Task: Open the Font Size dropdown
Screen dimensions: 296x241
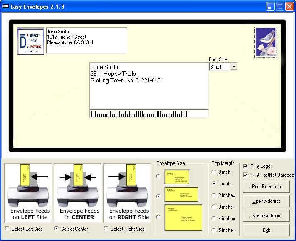Action: click(234, 66)
